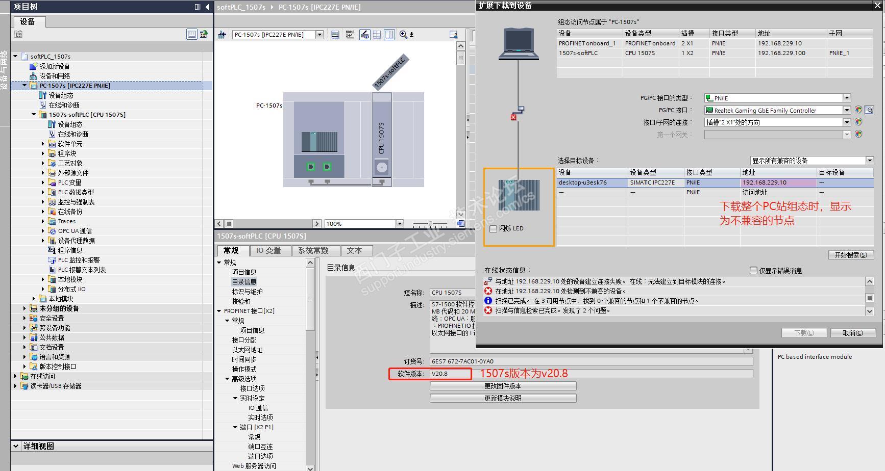Open 设备和网络 in project tree

click(x=55, y=76)
